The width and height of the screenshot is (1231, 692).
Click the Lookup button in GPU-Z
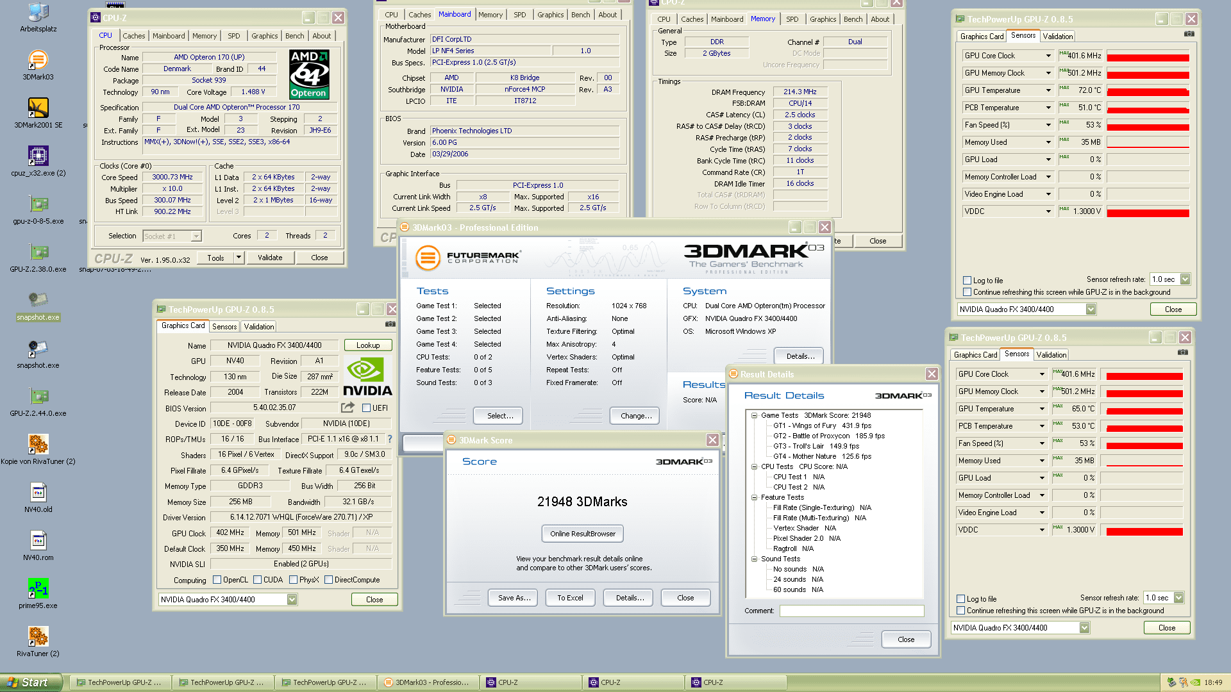point(368,345)
